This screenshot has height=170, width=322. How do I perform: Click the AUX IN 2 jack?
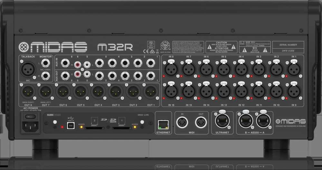tap(138, 63)
